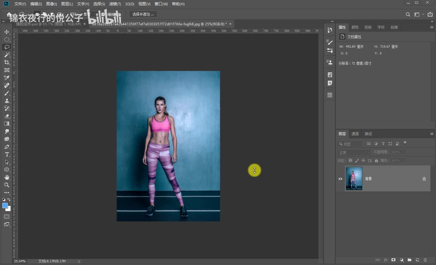The height and width of the screenshot is (265, 436).
Task: Open the Layers panel flyout menu
Action: pos(432,134)
